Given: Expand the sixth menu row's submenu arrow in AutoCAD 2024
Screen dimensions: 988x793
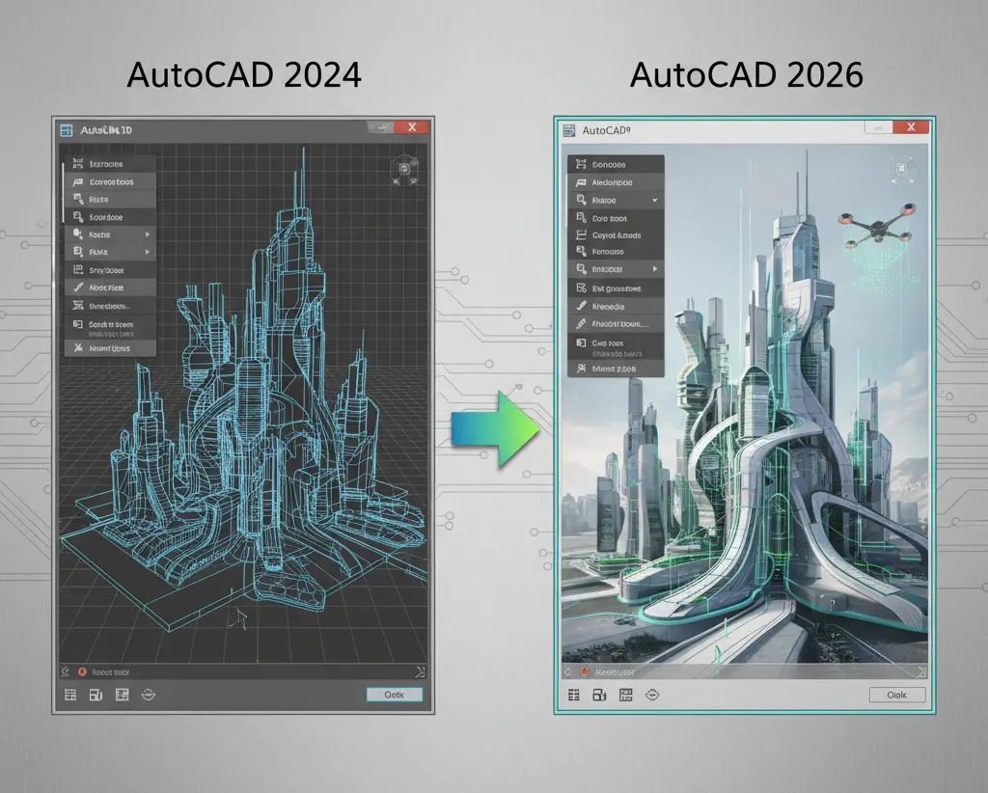Looking at the screenshot, I should pos(147,252).
